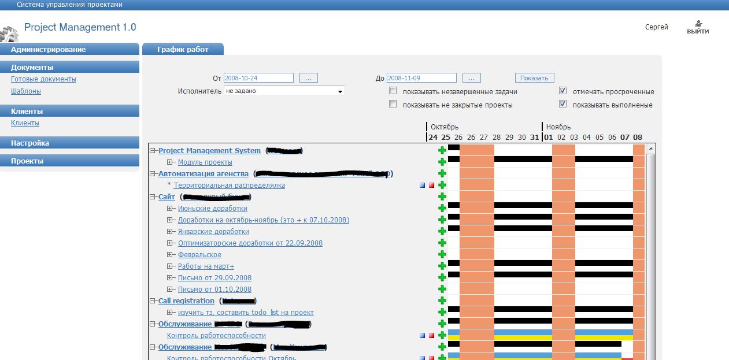
Task: Collapse the Call registration node
Action: pyautogui.click(x=154, y=301)
